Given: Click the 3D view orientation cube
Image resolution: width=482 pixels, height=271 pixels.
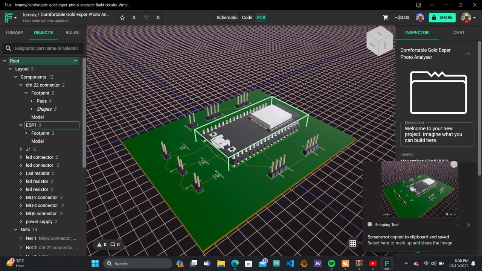Looking at the screenshot, I should (x=380, y=41).
